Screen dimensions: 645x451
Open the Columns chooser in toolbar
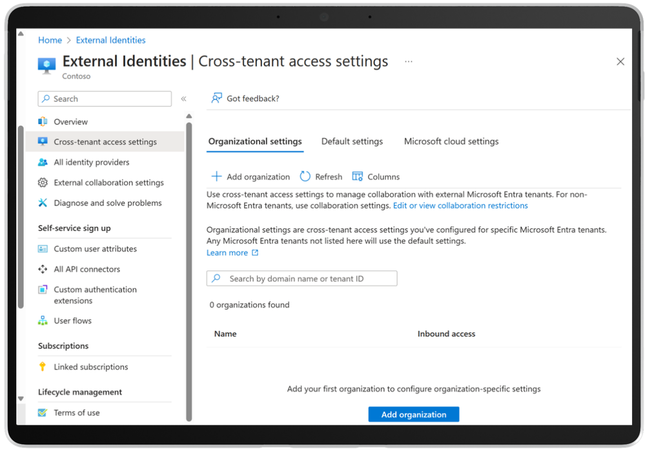click(x=376, y=177)
